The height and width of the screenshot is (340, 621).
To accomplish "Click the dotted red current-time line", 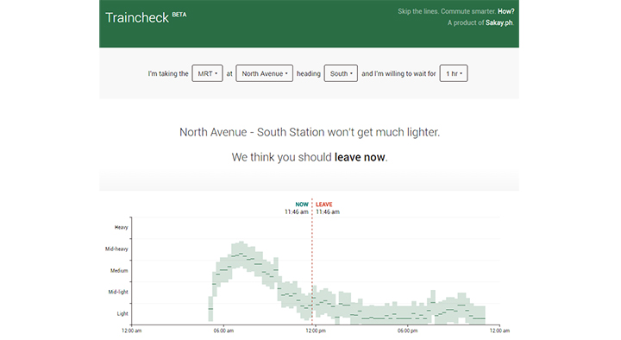I will [312, 261].
